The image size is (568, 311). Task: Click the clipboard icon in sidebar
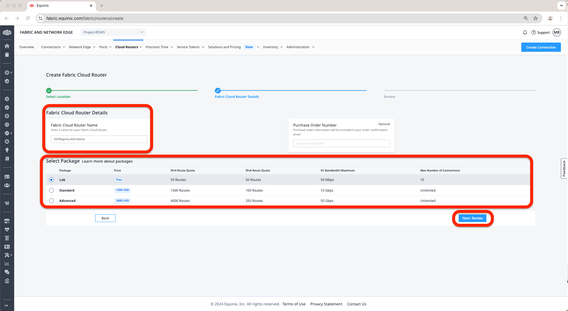(7, 55)
